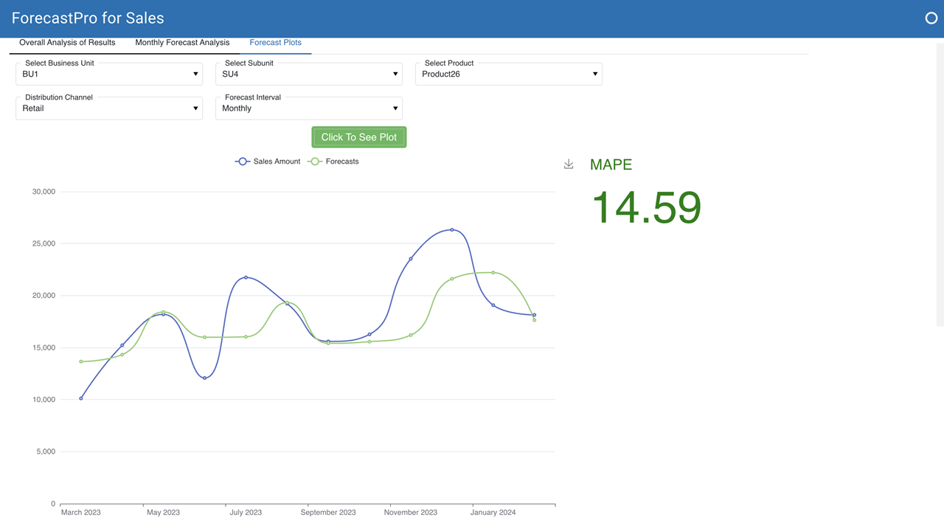Click the September 2023 x-axis label
Screen dimensions: 944x531
pos(328,513)
